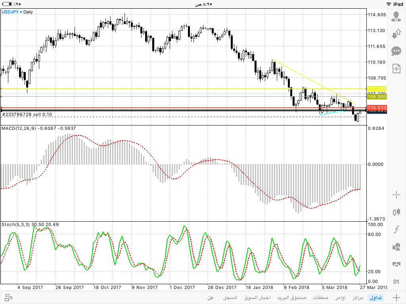
Task: Open chart type candlestick settings
Action: (396, 212)
